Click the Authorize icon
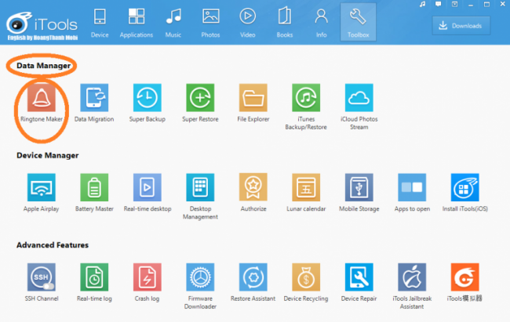 [x=253, y=187]
